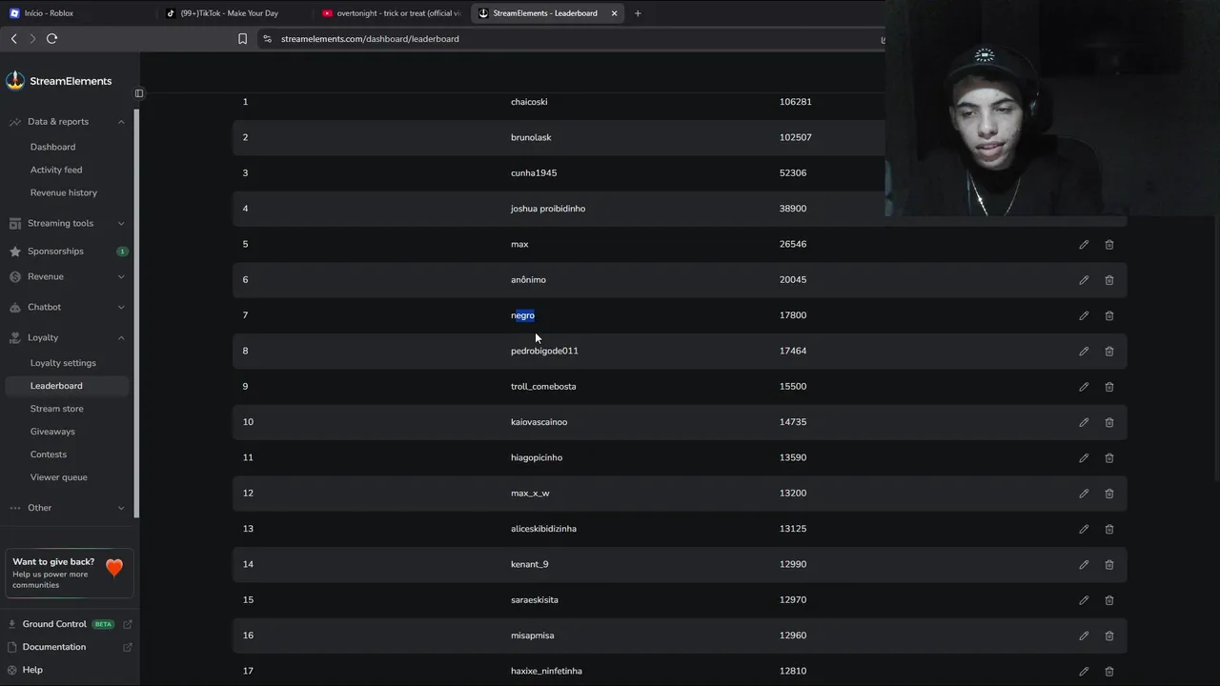Delete misapmisa row
This screenshot has height=686, width=1220.
coord(1109,636)
